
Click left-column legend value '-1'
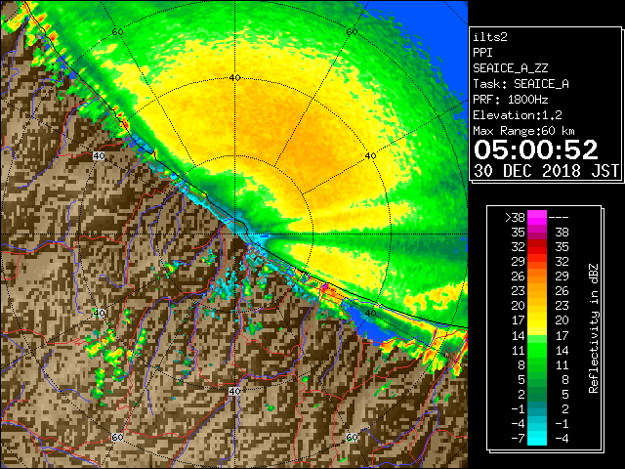pos(518,408)
